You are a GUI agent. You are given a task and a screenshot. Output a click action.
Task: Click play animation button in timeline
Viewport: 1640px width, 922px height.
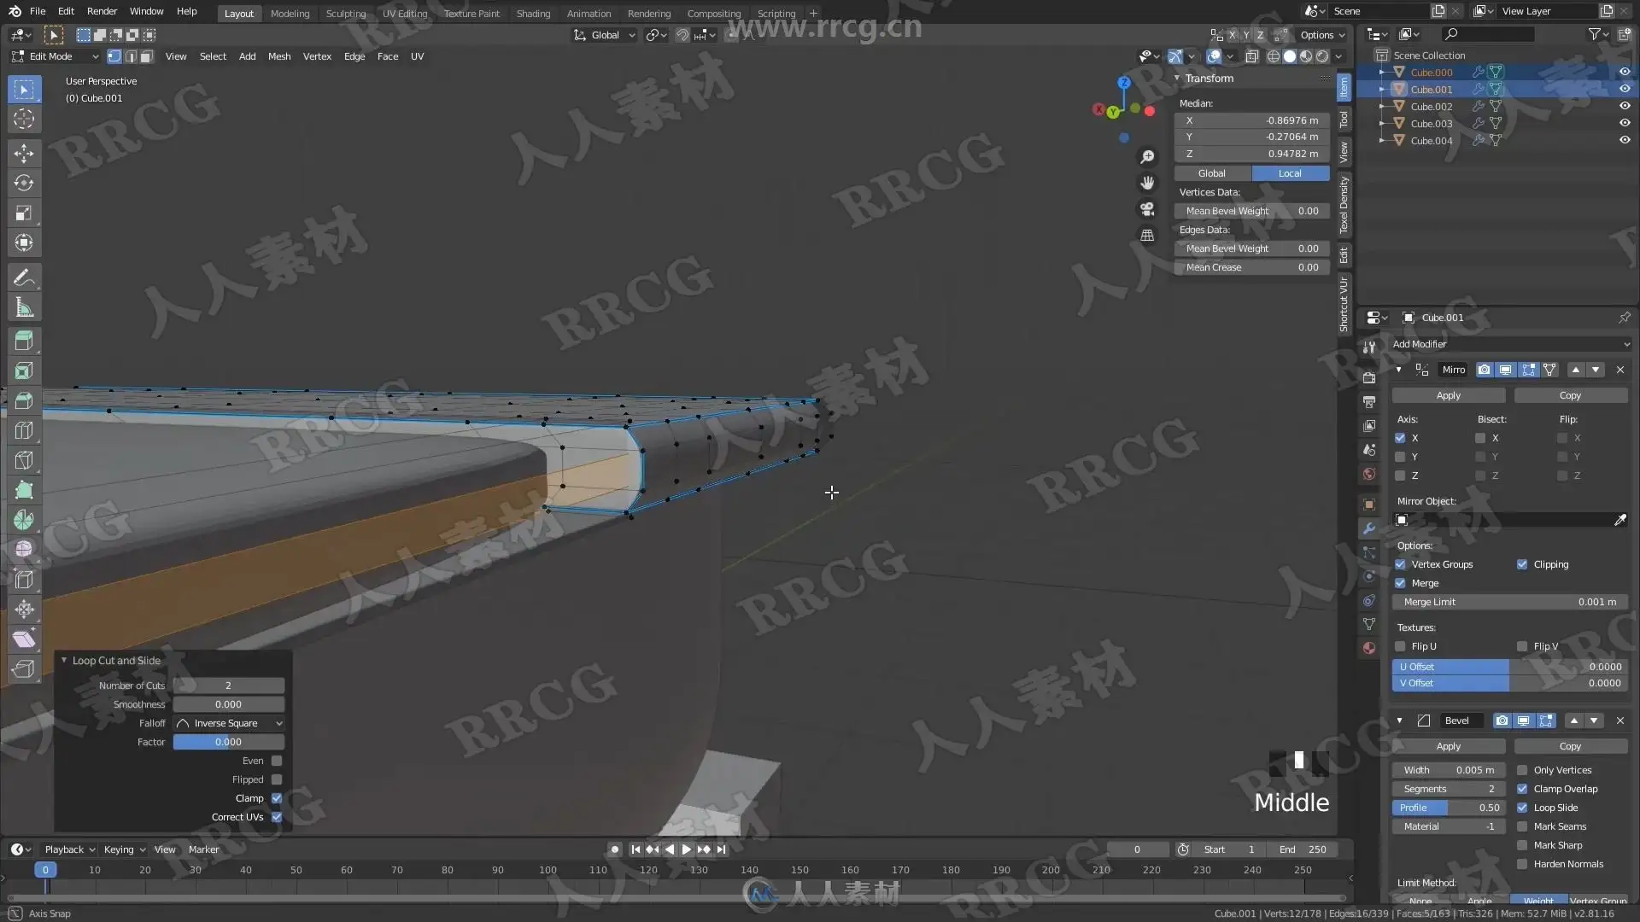[x=686, y=849]
